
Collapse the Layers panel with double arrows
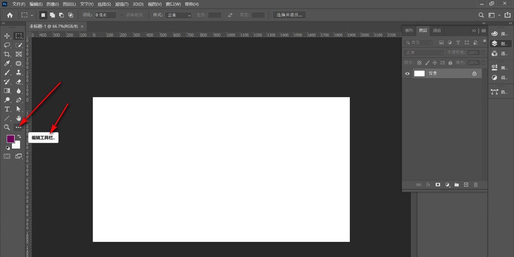pyautogui.click(x=474, y=31)
